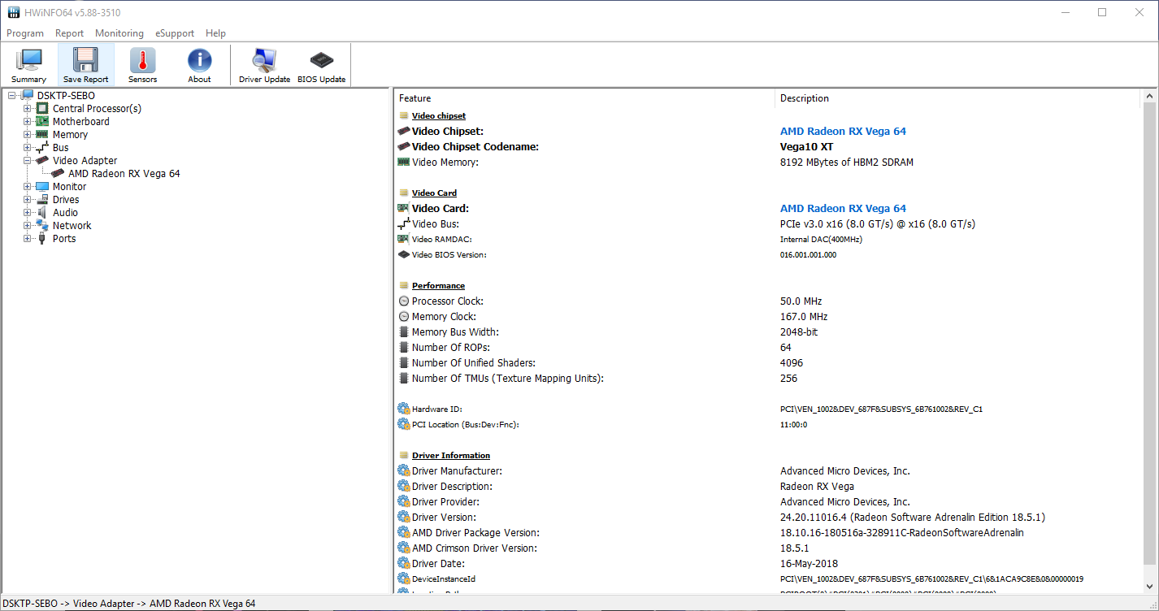
Task: Click the Save Report floppy icon
Action: coord(85,65)
